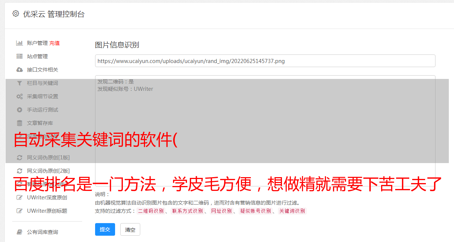The image size is (454, 242).
Task: Open 接口文件相关 in the sidebar
Action: point(43,70)
